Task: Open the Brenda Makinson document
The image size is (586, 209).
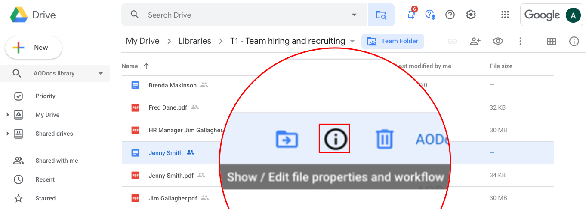Action: [173, 85]
